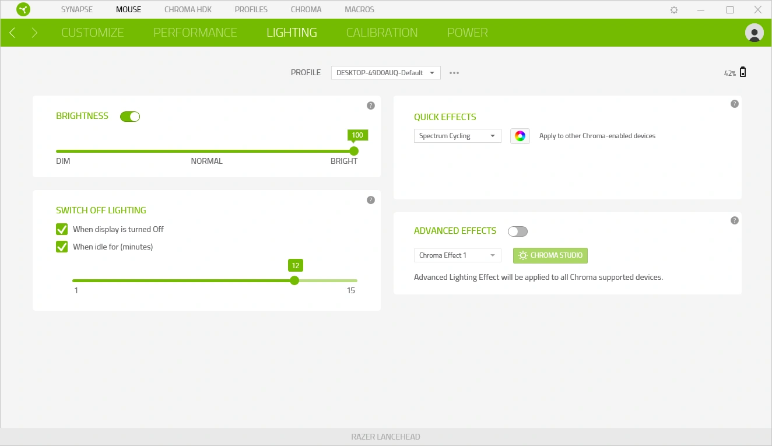Expand the Chroma Effect 1 dropdown
The height and width of the screenshot is (446, 772).
[458, 255]
